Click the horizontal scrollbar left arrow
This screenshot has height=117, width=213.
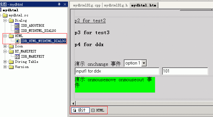[x=73, y=103]
